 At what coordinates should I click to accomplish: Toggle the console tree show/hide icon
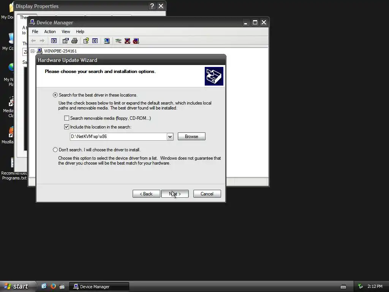point(54,41)
